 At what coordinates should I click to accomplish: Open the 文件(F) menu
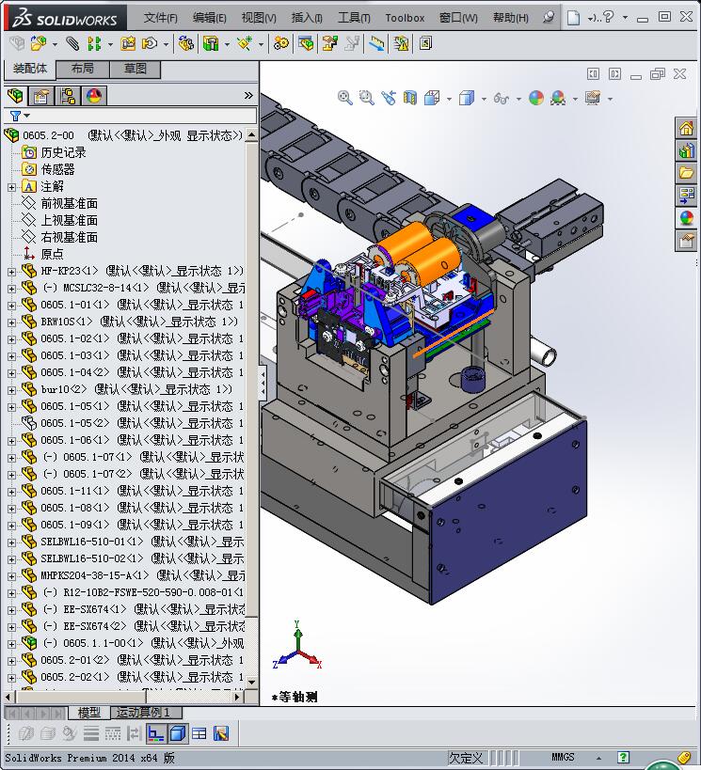161,18
